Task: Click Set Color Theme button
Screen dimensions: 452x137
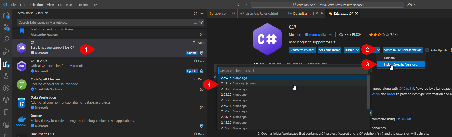Action: 330,50
